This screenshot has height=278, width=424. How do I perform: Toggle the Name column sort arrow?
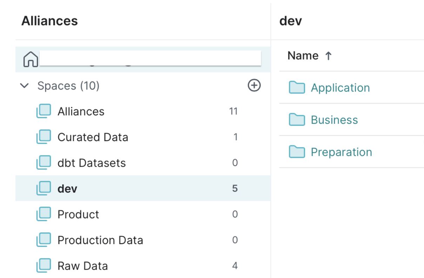(328, 56)
